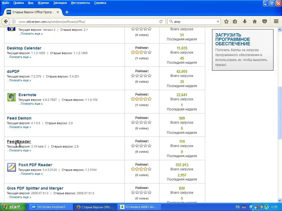
Task: Focus the URL address bar
Action: [x=87, y=21]
